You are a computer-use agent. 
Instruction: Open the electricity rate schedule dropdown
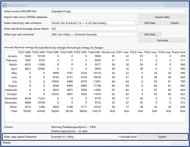click(x=135, y=23)
